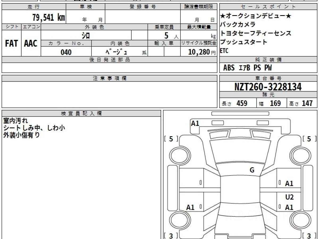Click the 譲渡書類期限 header
The height and width of the screenshot is (239, 319).
[199, 7]
